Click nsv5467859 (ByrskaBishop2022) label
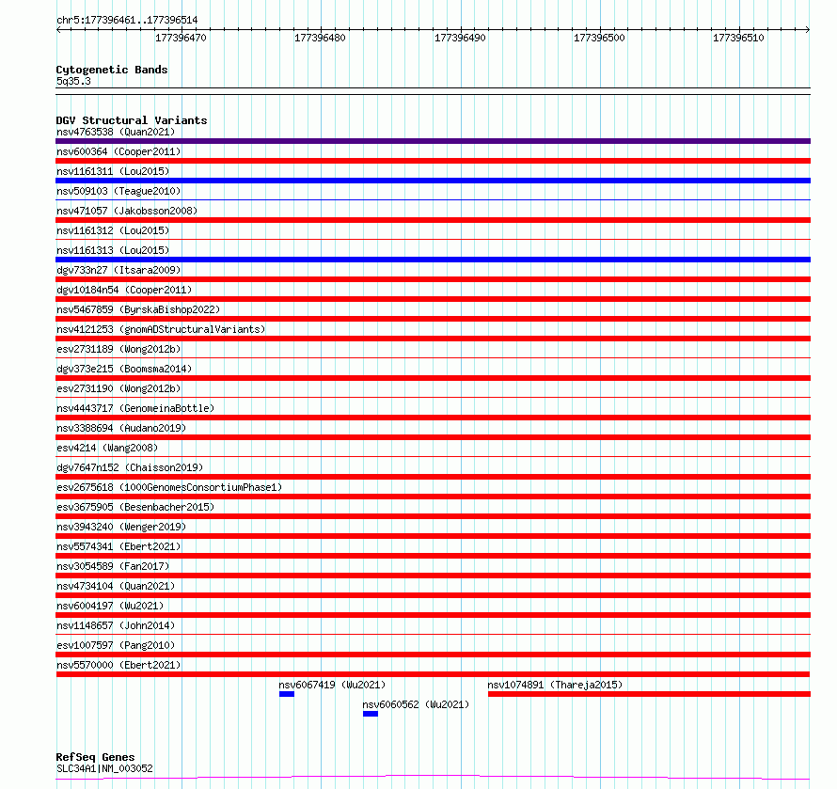This screenshot has height=789, width=837. pyautogui.click(x=138, y=309)
